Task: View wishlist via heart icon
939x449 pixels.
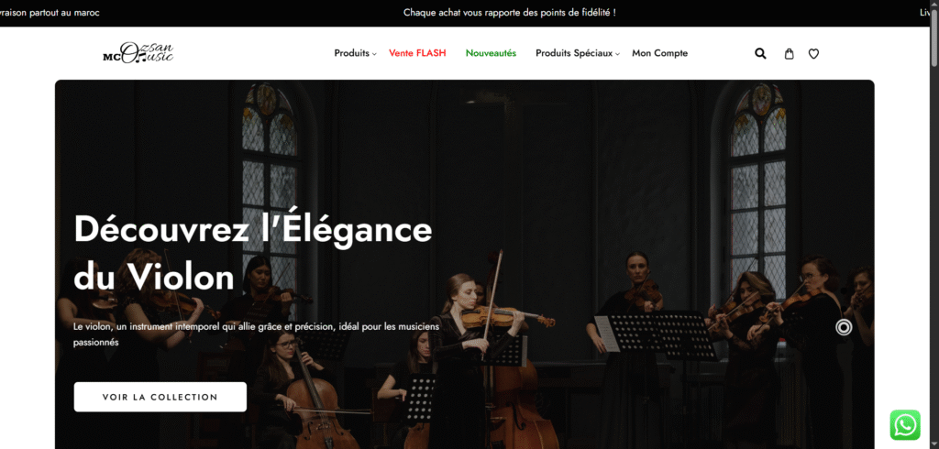Action: 813,53
